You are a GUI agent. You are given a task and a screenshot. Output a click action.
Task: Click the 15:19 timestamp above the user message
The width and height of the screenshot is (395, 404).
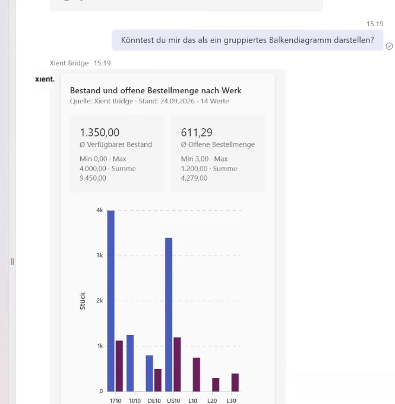(x=375, y=24)
